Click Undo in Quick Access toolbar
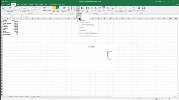 6,1
